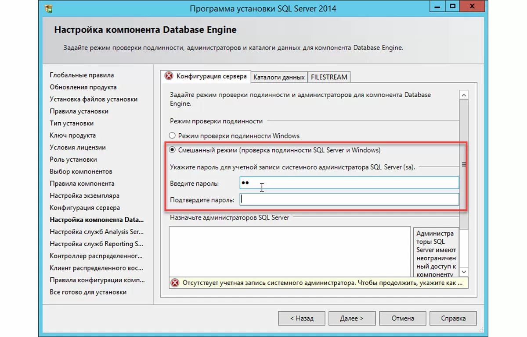This screenshot has height=337, width=527.
Task: Go to Выбор компонентов step in the sidebar
Action: (81, 171)
